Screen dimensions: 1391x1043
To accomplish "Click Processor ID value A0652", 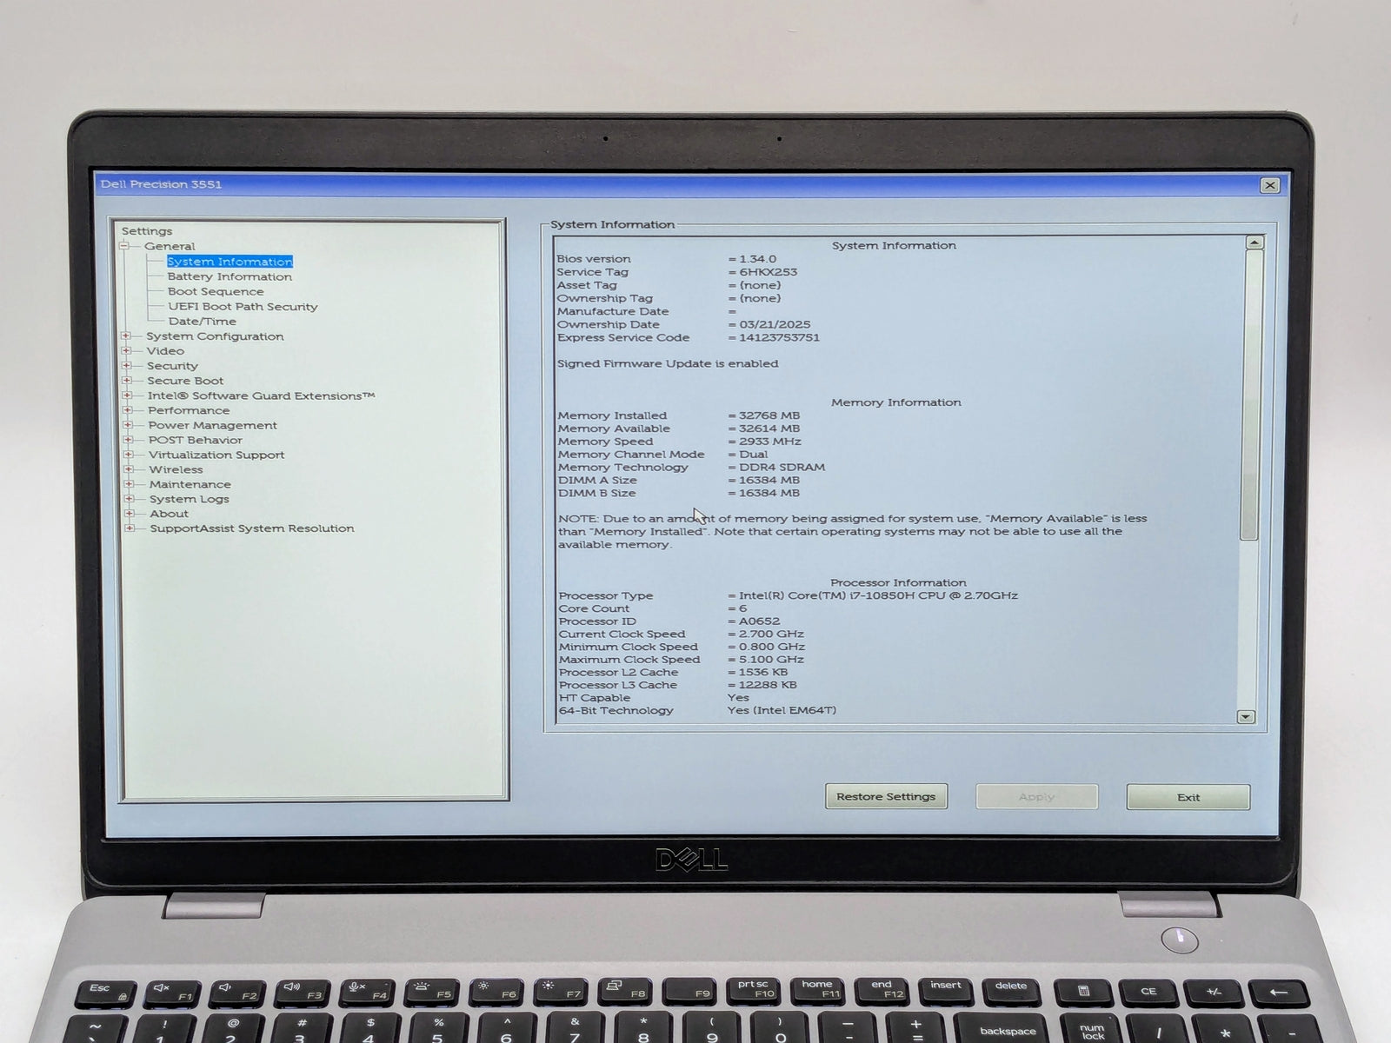I will [x=759, y=621].
